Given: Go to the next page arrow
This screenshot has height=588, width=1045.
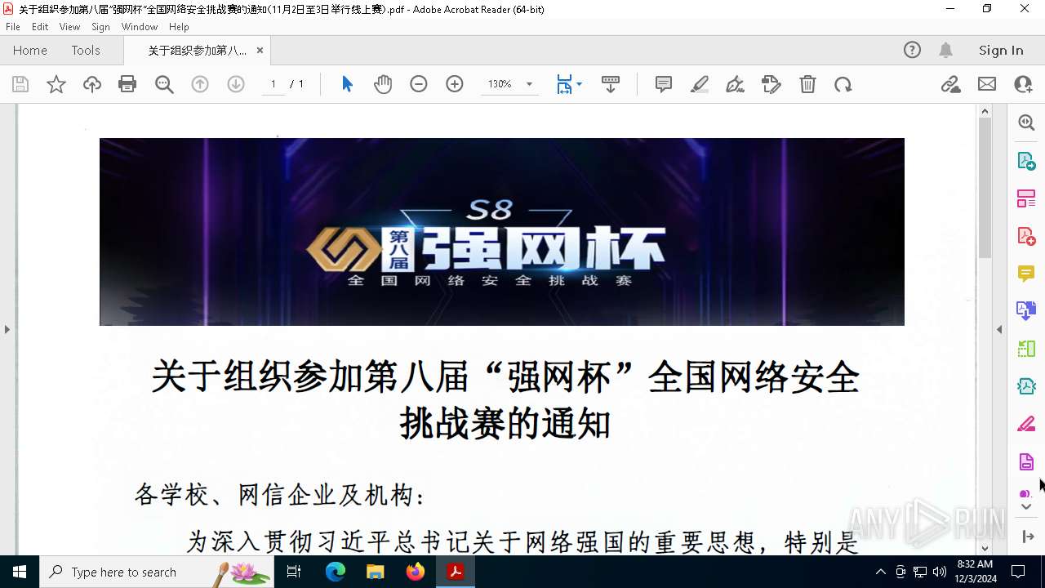Looking at the screenshot, I should (x=236, y=84).
